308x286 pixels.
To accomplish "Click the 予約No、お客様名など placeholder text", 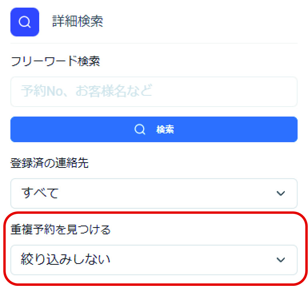I will 86,92.
